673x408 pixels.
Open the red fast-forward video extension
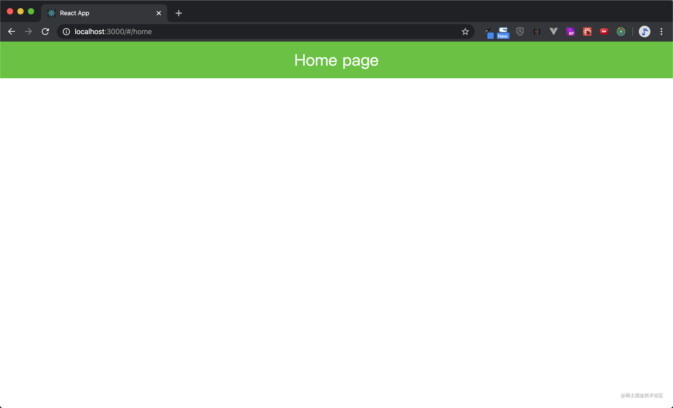[604, 32]
